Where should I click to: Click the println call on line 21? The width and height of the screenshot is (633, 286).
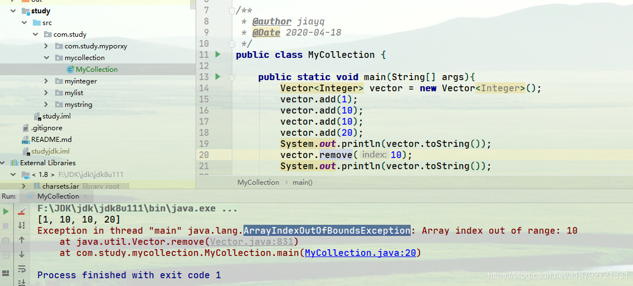click(x=386, y=166)
